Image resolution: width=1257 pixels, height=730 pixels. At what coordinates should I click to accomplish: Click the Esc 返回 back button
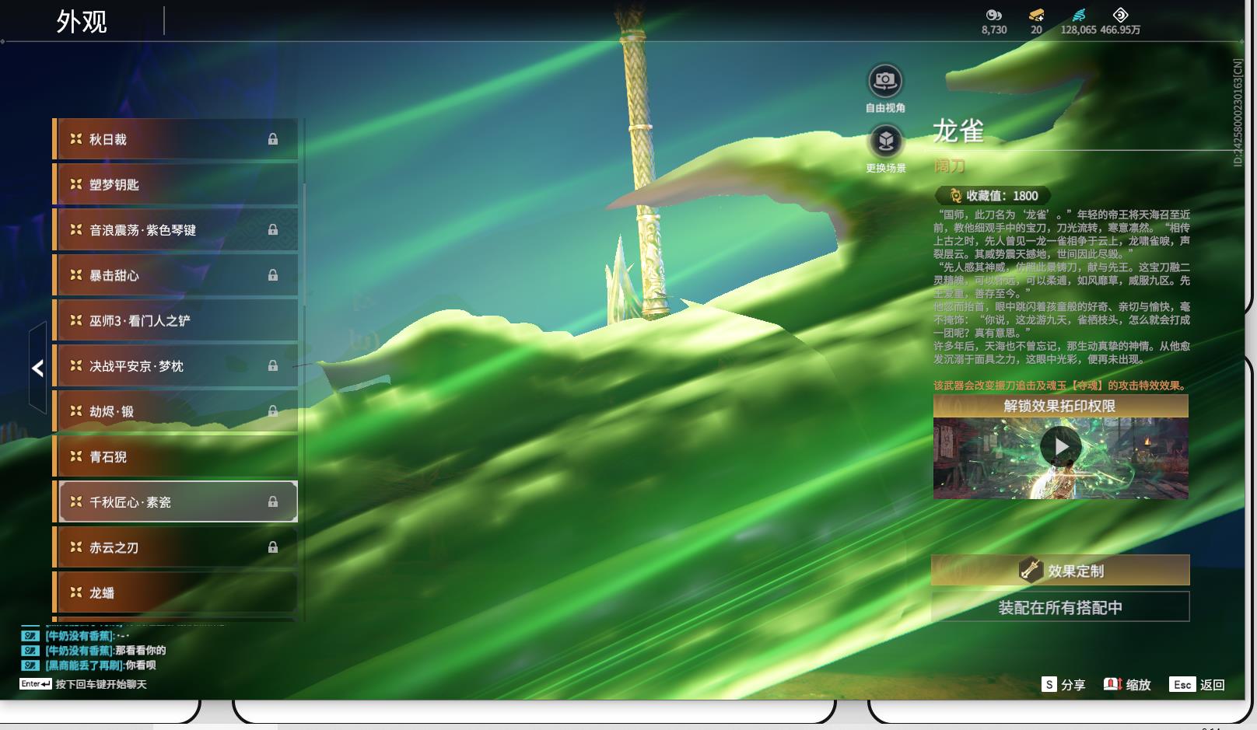click(1198, 684)
